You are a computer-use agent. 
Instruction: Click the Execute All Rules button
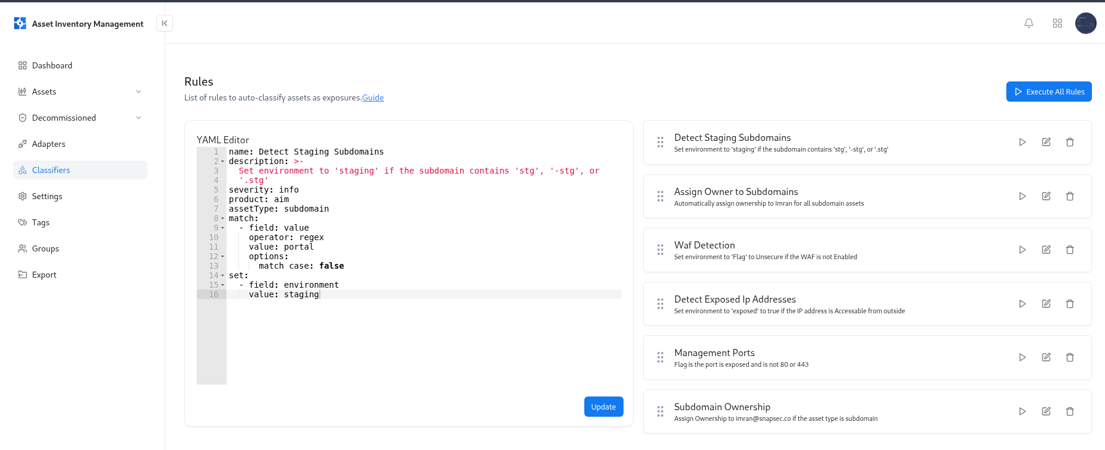pos(1049,92)
